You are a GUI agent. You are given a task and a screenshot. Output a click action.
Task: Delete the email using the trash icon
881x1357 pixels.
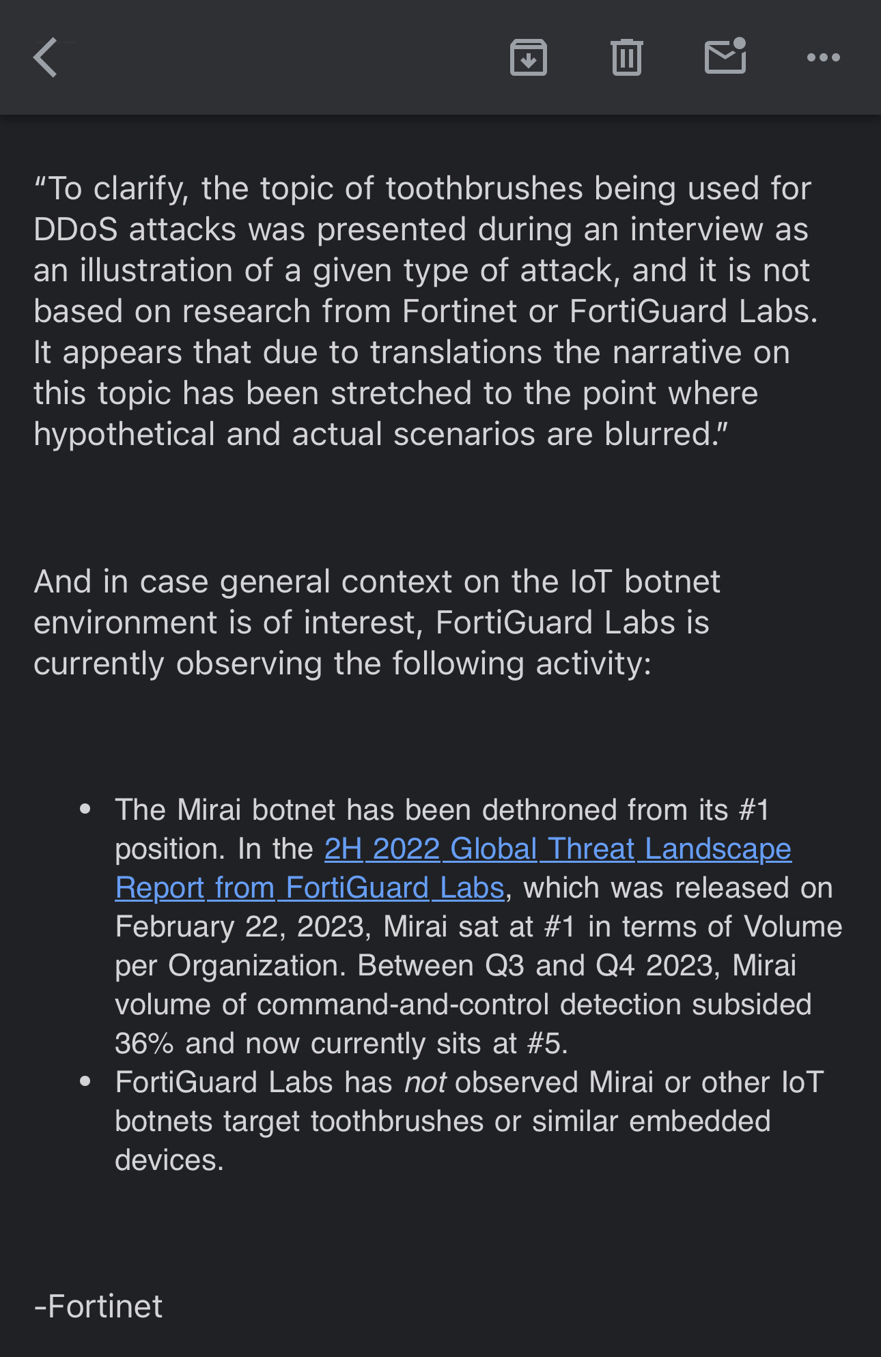626,57
